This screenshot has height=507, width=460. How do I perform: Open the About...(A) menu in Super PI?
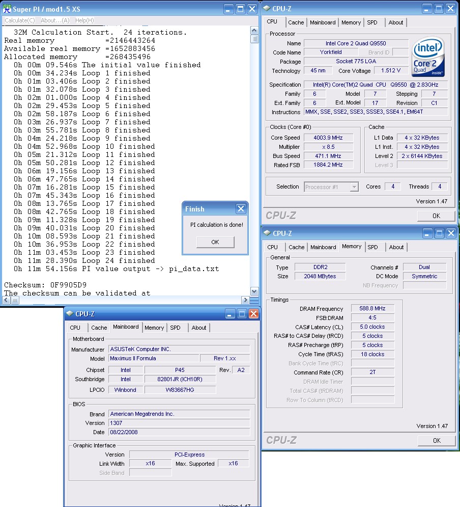point(55,20)
